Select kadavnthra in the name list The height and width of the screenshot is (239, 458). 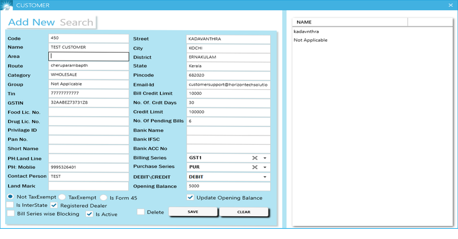click(x=306, y=31)
